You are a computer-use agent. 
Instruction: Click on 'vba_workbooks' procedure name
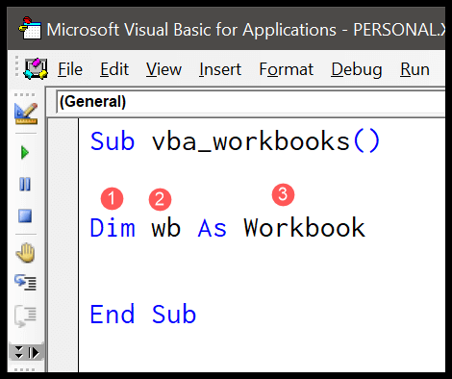click(250, 141)
